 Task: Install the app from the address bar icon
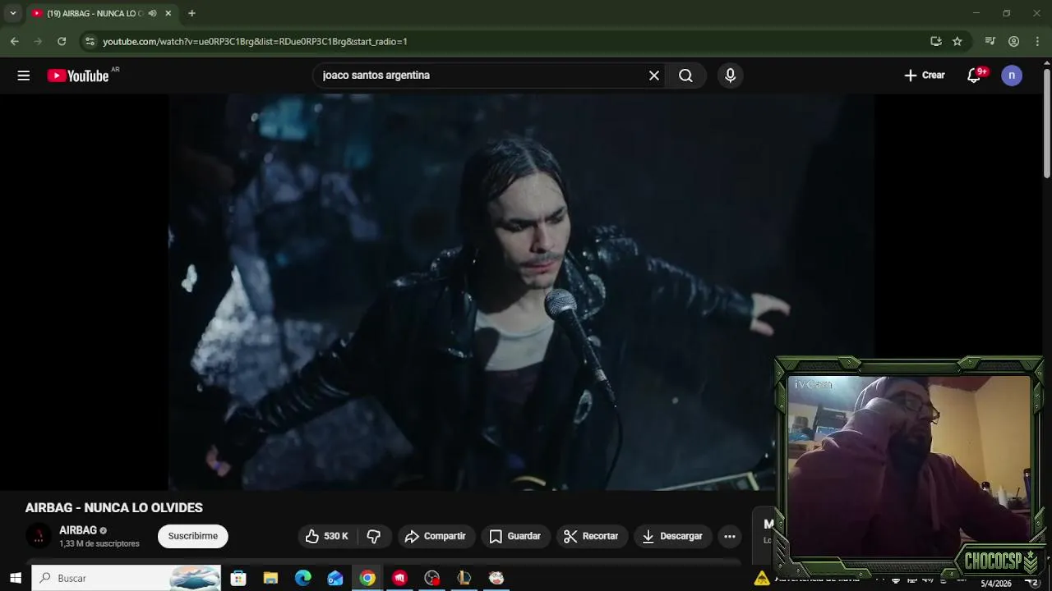(x=935, y=41)
